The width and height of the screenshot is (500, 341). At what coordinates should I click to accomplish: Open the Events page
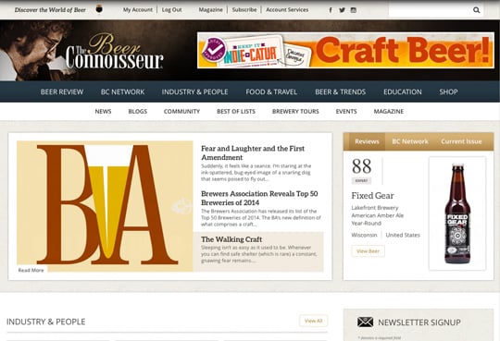point(346,112)
